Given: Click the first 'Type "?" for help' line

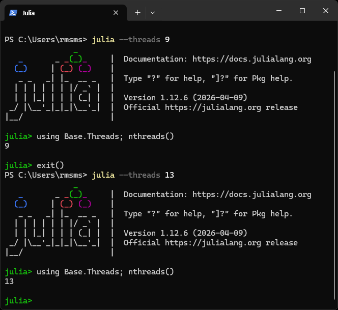Looking at the screenshot, I should 208,78.
